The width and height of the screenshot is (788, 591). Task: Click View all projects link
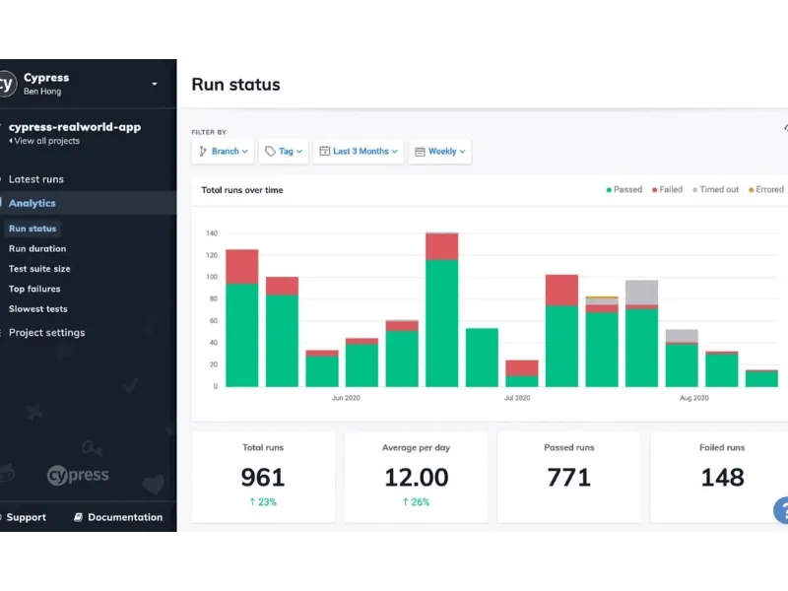point(44,141)
